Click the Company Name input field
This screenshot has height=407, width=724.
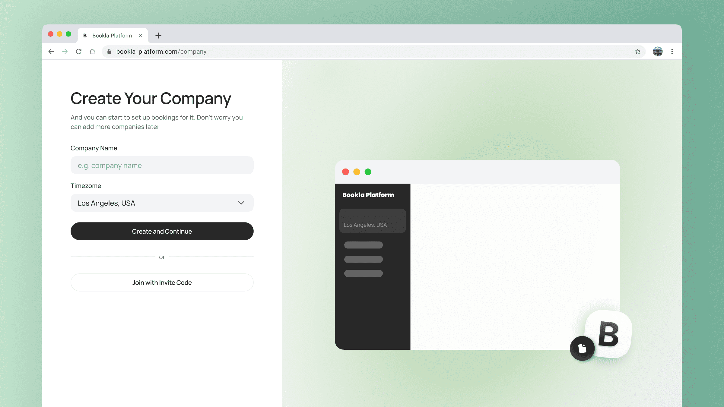click(162, 165)
